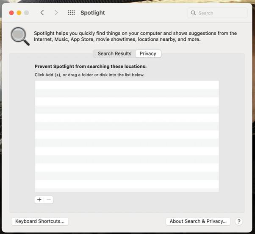Select the first row of the excluded locations list
Viewport: 255px width, 234px height.
[x=127, y=85]
